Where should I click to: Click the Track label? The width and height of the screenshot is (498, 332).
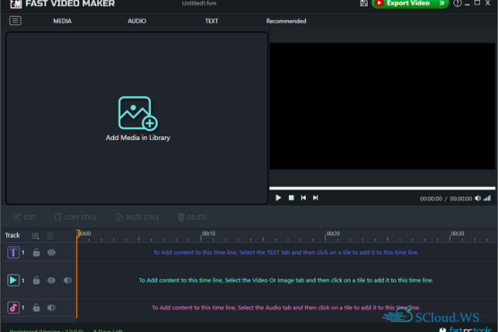click(13, 235)
